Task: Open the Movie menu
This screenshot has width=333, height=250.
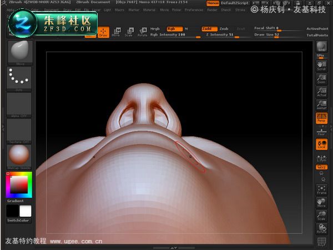Action: pyautogui.click(x=164, y=10)
